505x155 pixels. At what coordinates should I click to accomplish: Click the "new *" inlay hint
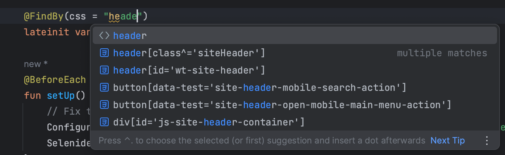click(x=36, y=64)
